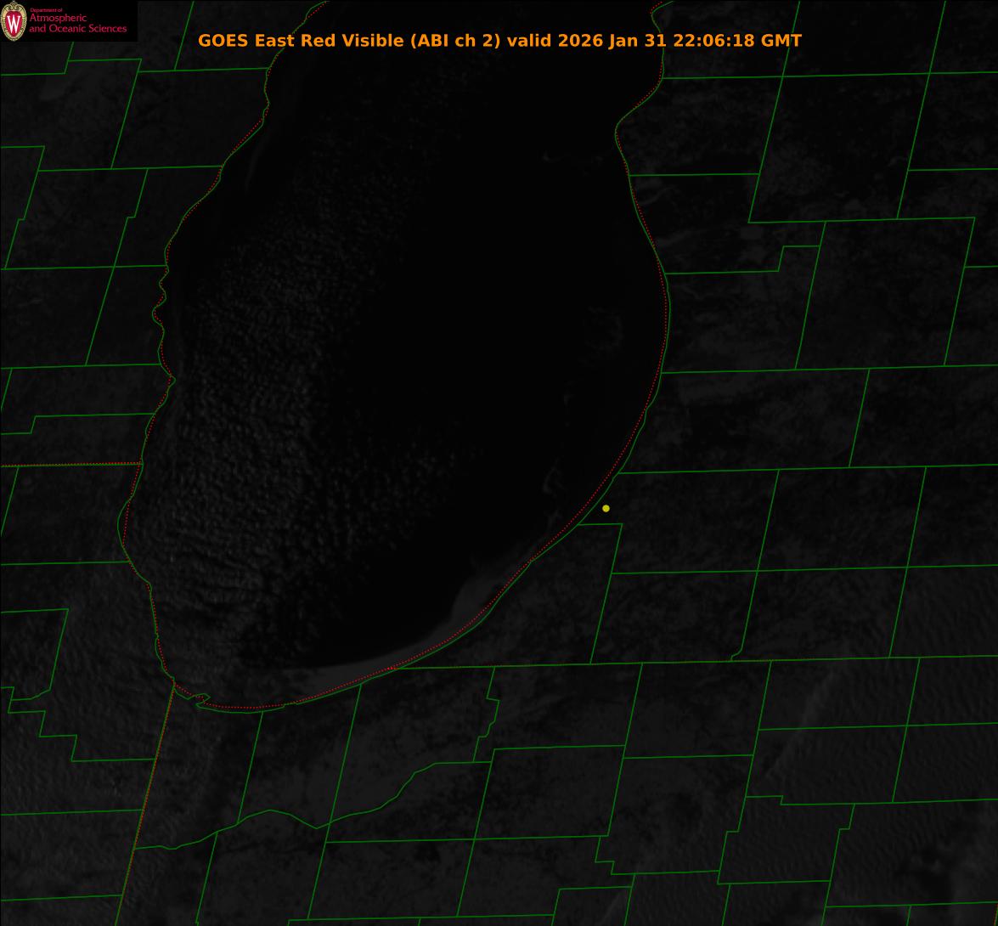Click the University of Wisconsin crest logo
This screenshot has width=998, height=926.
click(14, 21)
